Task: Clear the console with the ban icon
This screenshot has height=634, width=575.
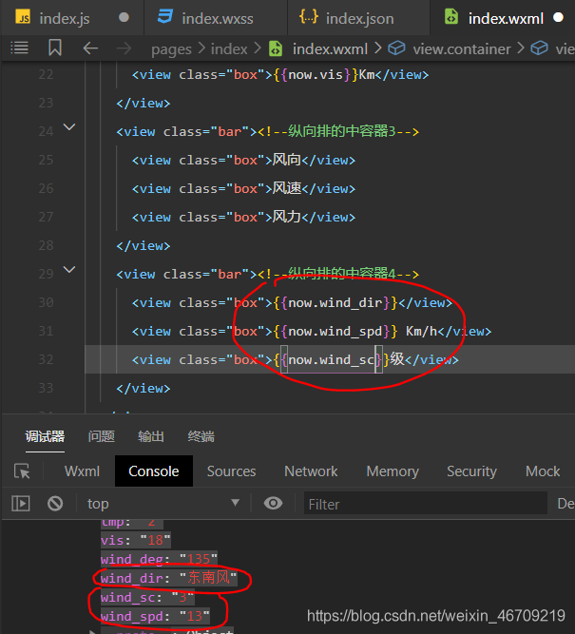Action: click(55, 504)
